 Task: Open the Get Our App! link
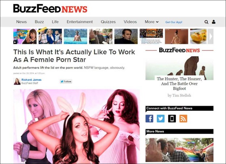click(174, 22)
